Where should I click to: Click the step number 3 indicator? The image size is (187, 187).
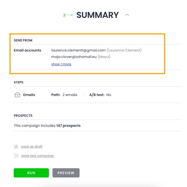click(64, 15)
